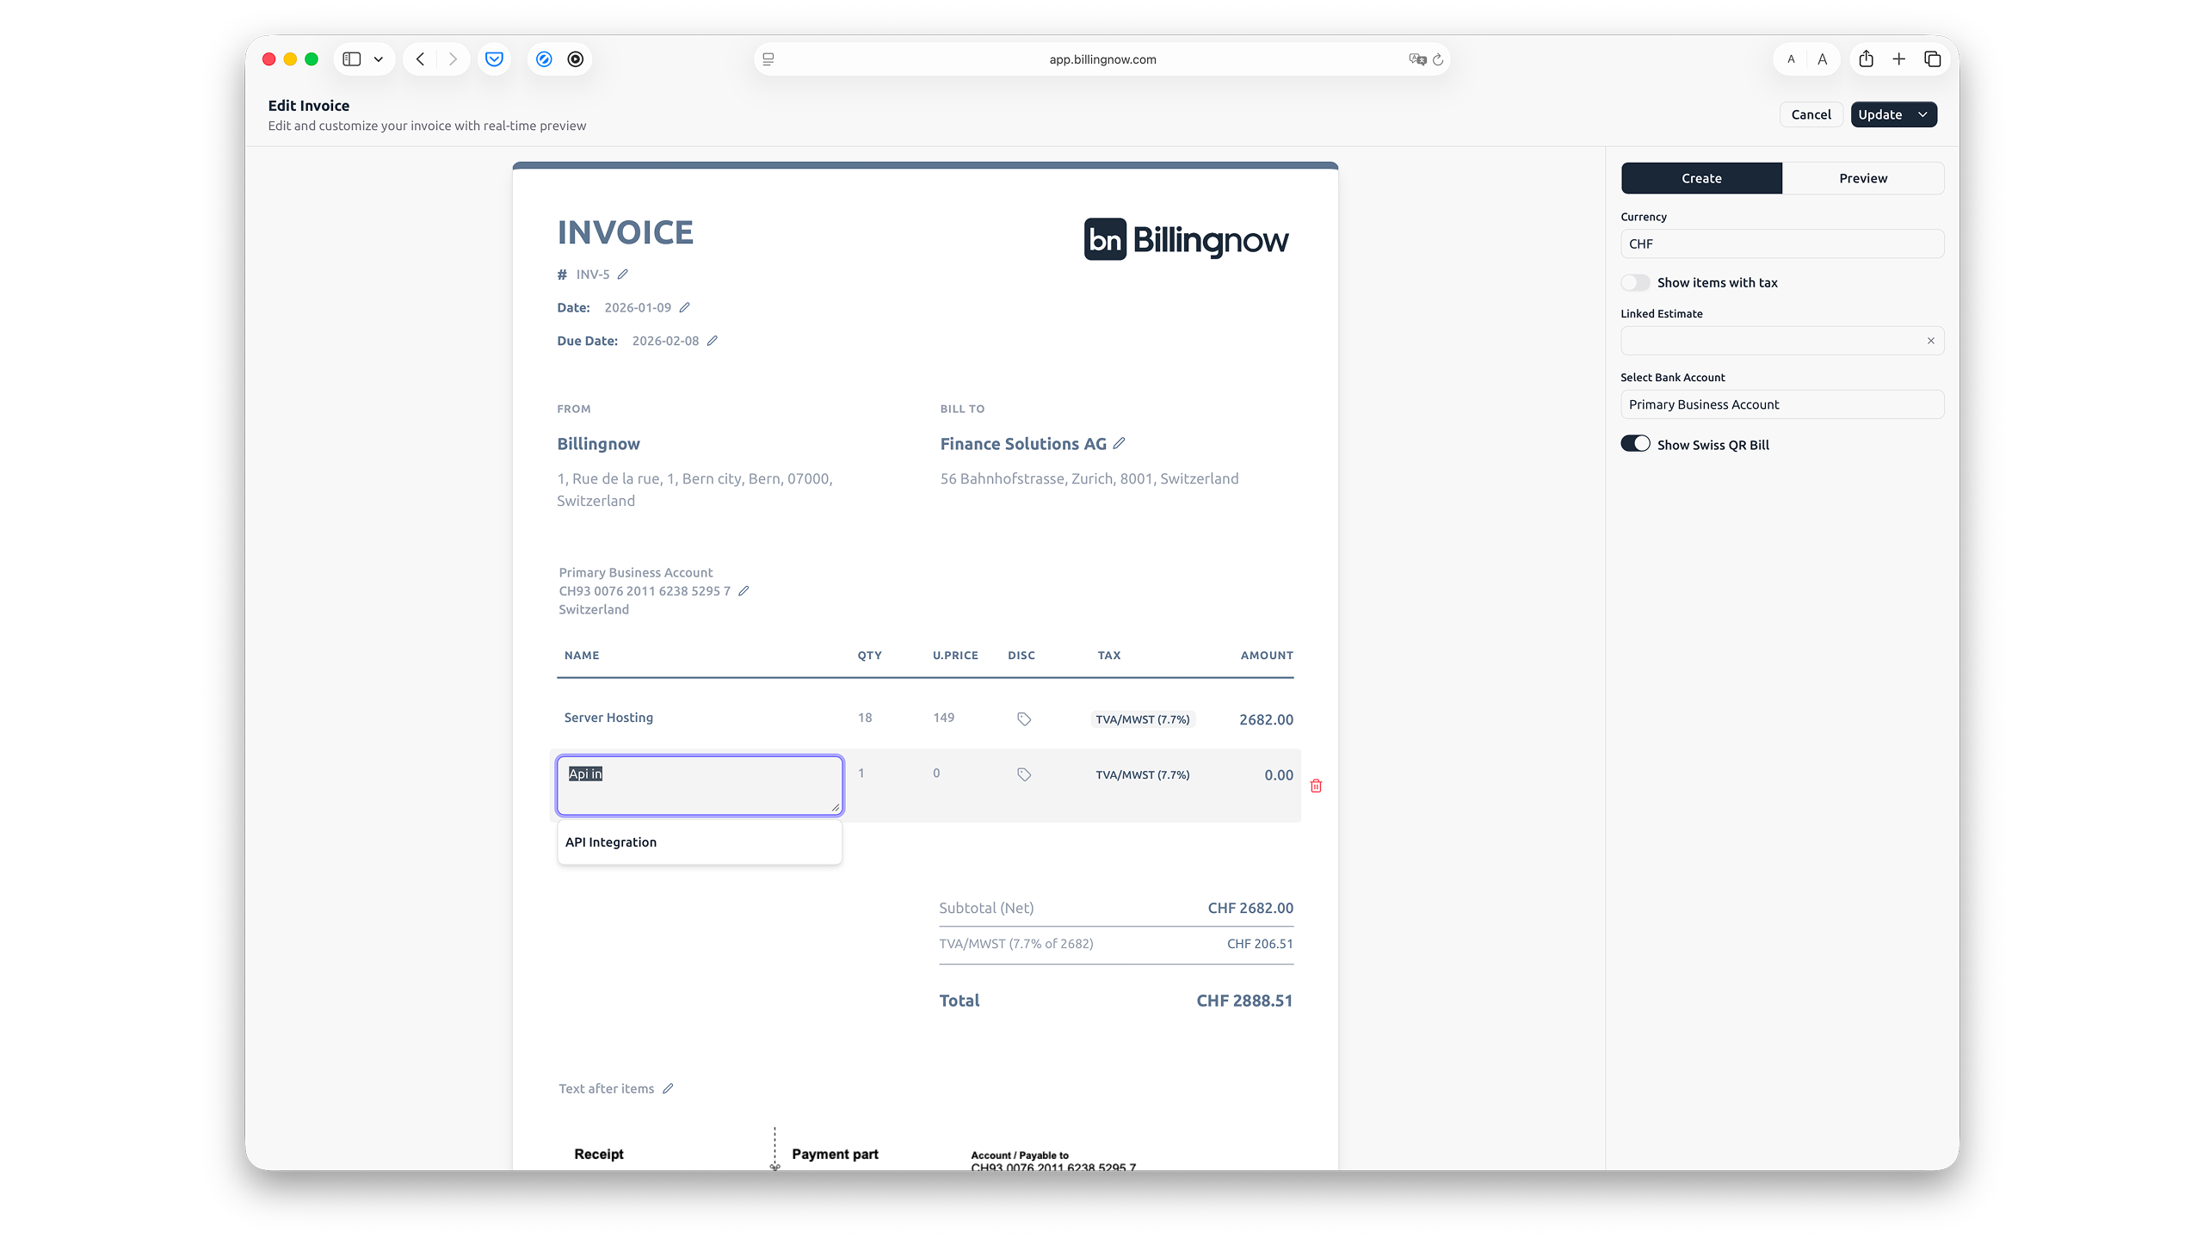2203x1239 pixels.
Task: Edit the Finance Solutions AG billing details
Action: click(1120, 443)
